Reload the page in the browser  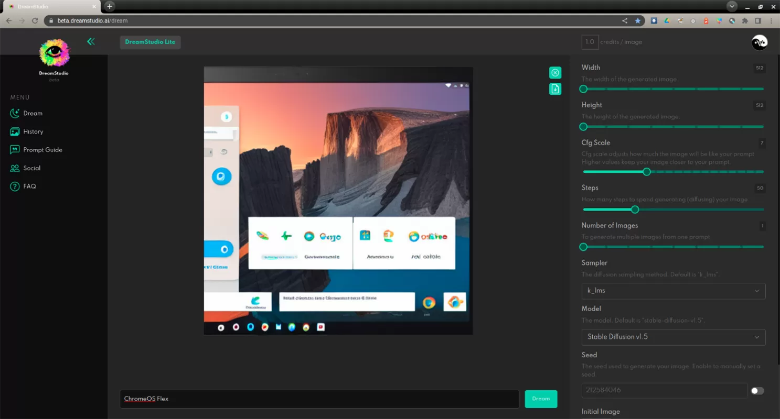coord(35,21)
